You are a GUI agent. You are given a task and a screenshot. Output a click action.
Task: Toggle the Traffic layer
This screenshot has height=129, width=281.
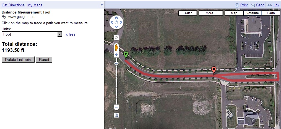click(x=188, y=13)
